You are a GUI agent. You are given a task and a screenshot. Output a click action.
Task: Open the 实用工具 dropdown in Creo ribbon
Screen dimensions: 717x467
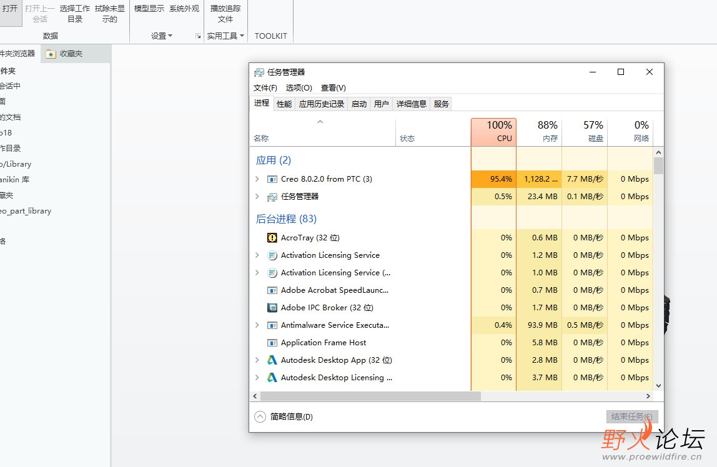pos(225,36)
